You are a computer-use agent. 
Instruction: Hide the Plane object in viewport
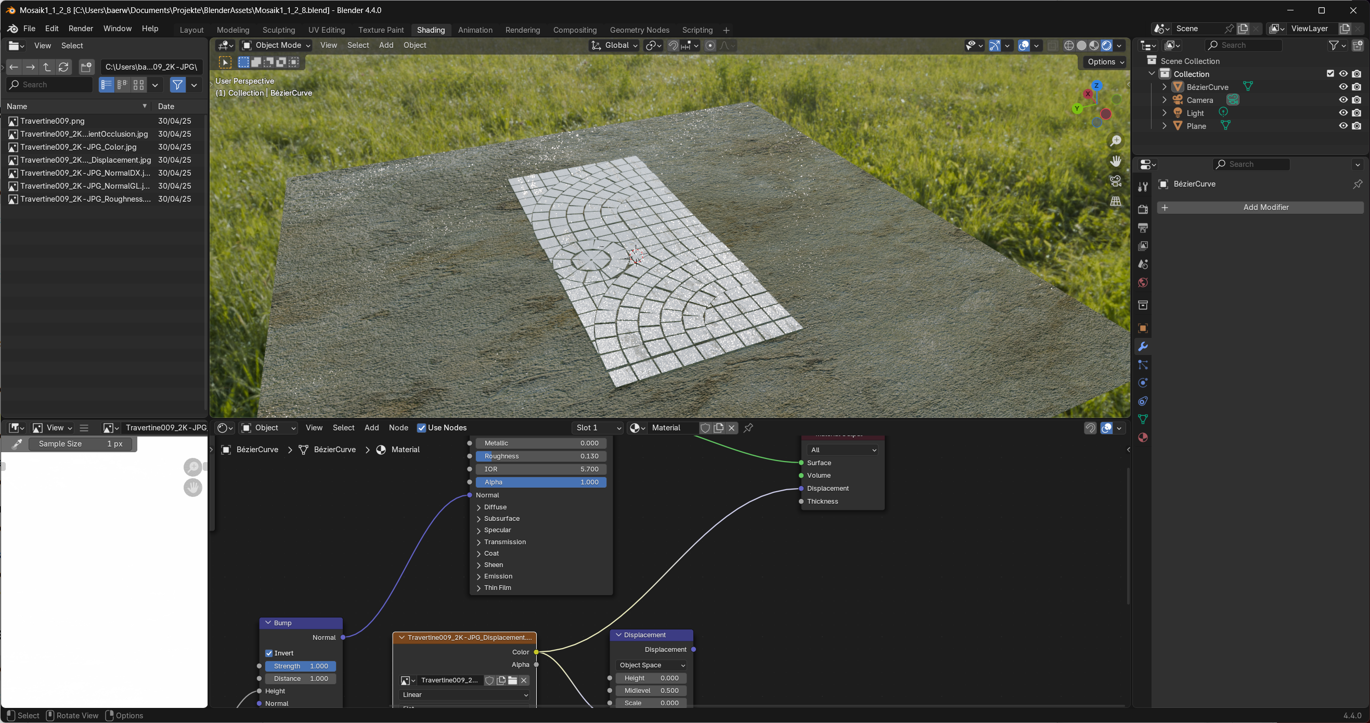tap(1343, 126)
